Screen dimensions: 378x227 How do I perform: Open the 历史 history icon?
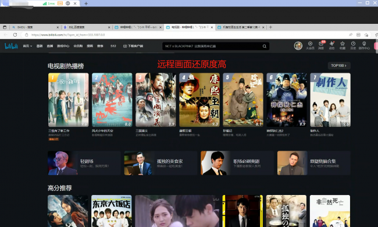pyautogui.click(x=353, y=45)
